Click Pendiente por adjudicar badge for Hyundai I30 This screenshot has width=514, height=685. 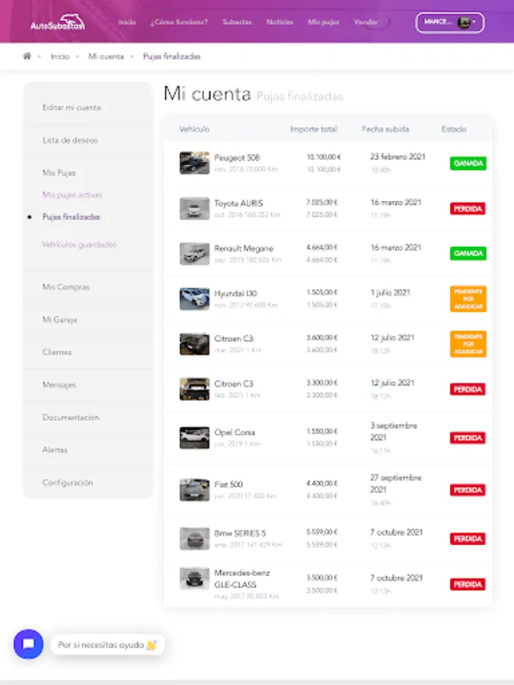(x=468, y=299)
